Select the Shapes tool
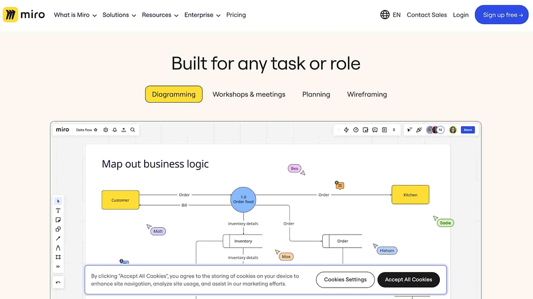This screenshot has width=533, height=299. click(58, 229)
